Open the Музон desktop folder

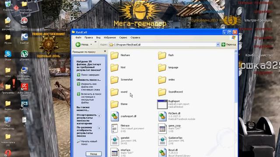coord(8,39)
